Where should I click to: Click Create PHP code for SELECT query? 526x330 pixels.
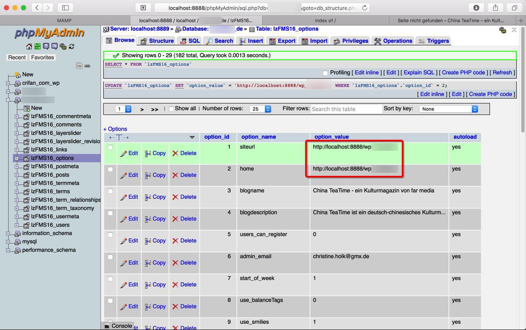[x=463, y=73]
